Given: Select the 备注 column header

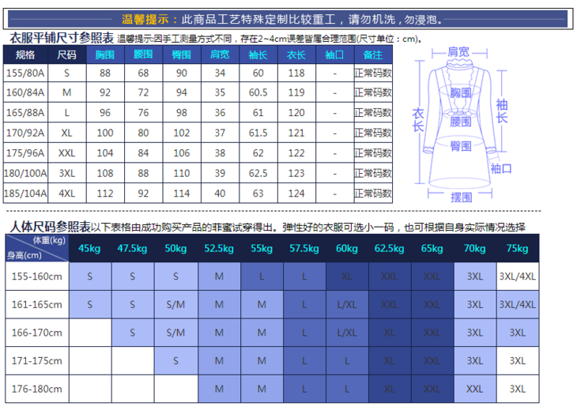Looking at the screenshot, I should [372, 55].
